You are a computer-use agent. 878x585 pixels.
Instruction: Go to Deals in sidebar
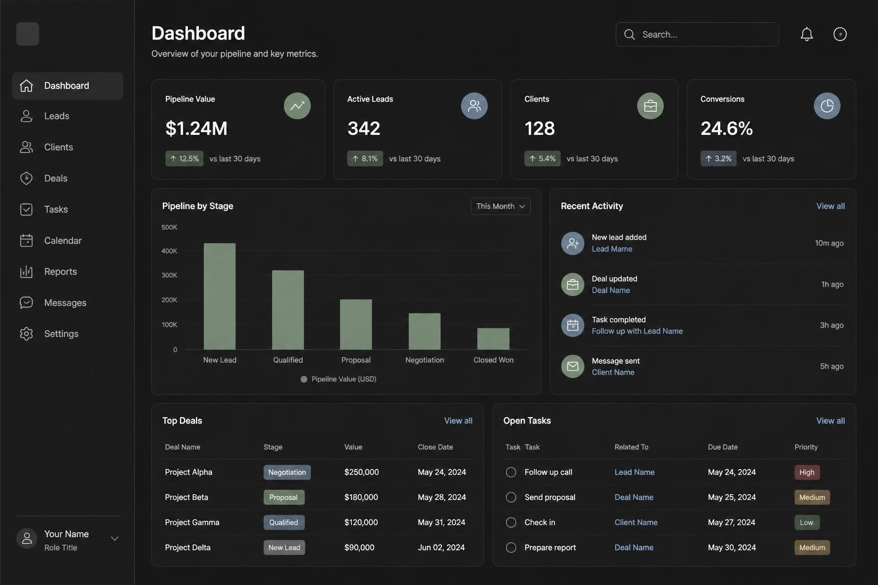(67, 178)
